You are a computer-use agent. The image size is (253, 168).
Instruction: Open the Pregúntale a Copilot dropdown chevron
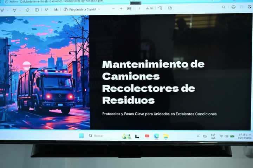coord(99,9)
